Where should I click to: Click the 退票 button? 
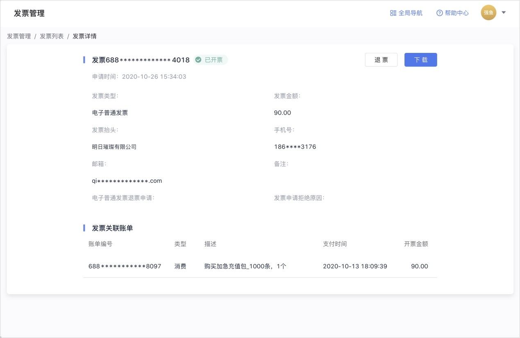point(381,60)
